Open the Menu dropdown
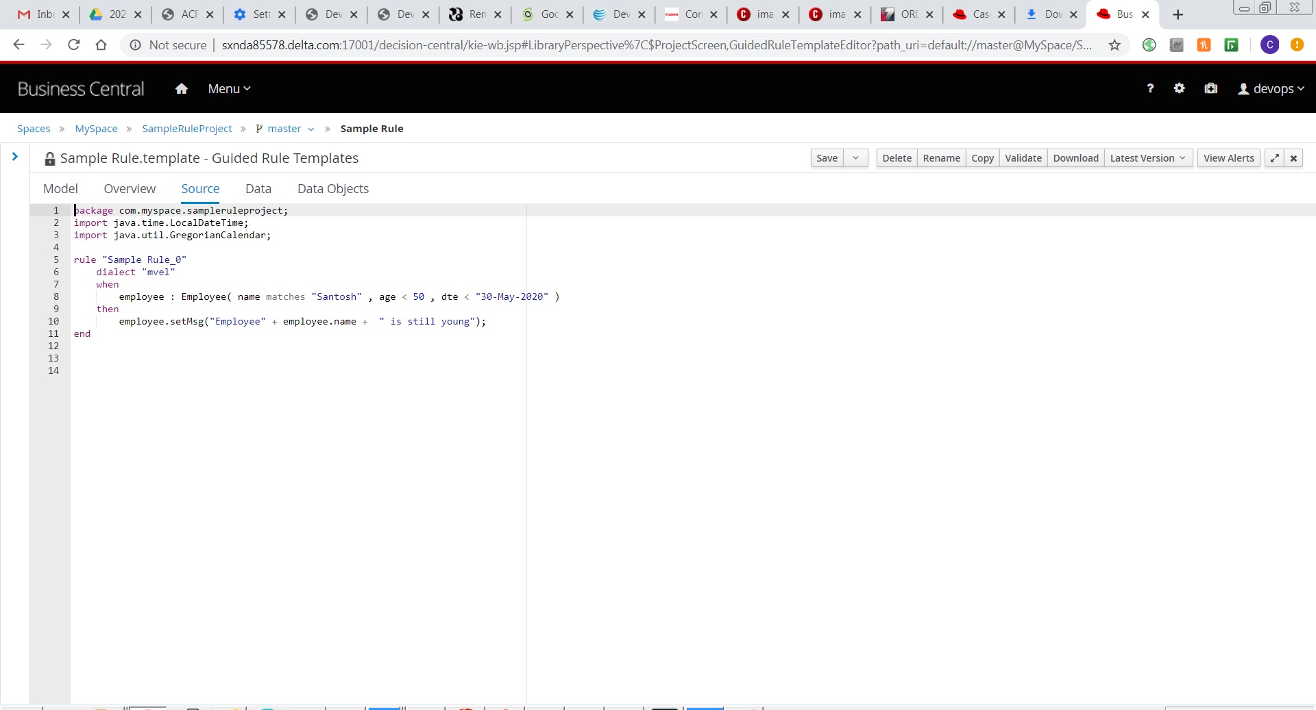This screenshot has width=1316, height=710. click(x=229, y=89)
